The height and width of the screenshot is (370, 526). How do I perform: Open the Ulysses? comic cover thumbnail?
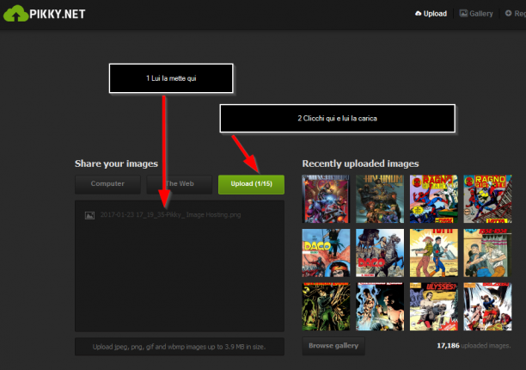[x=434, y=306]
